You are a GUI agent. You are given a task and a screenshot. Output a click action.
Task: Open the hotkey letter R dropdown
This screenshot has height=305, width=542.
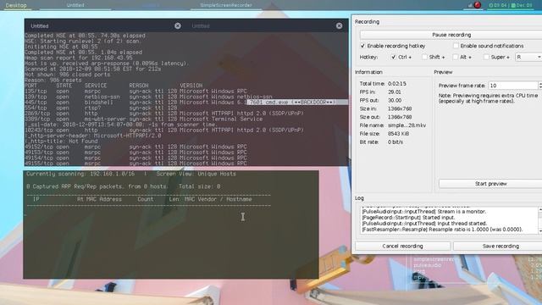[x=528, y=57]
